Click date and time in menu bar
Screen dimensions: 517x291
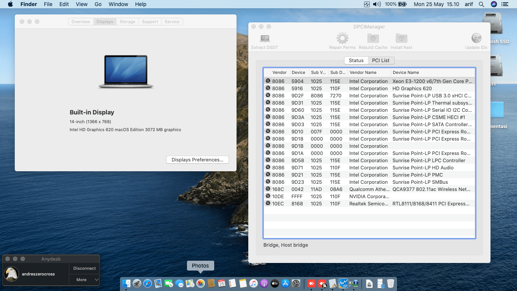[436, 4]
